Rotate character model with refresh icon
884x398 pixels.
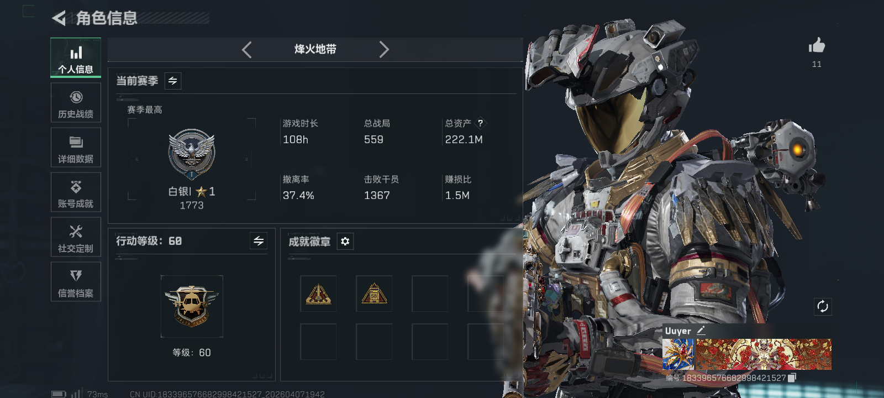click(823, 306)
